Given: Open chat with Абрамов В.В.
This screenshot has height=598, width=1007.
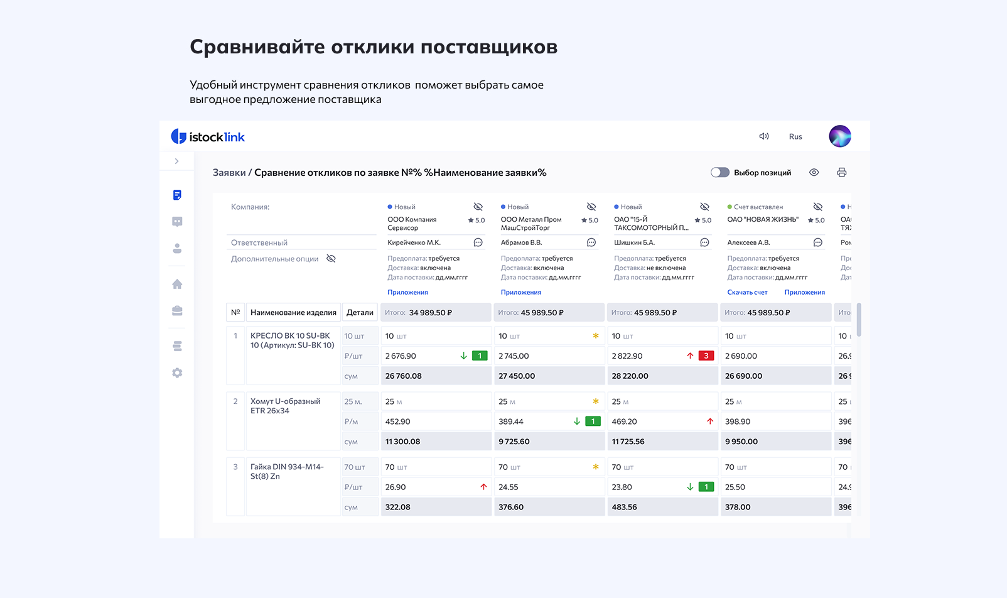Looking at the screenshot, I should point(591,242).
